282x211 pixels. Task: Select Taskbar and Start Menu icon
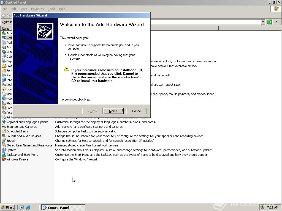point(4,154)
